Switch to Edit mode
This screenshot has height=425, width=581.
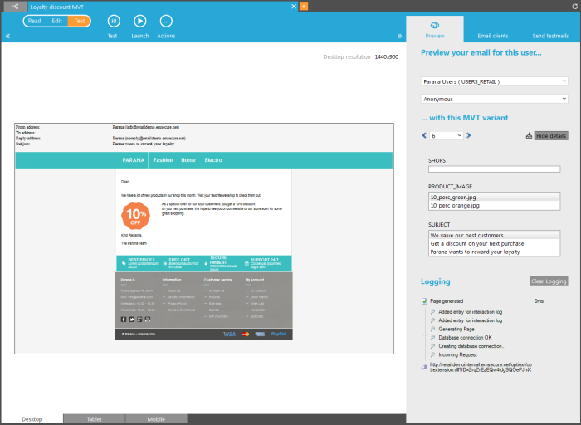click(x=57, y=21)
